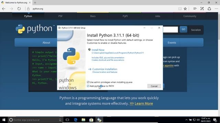
Task: Minimize the Python Setup dialog
Action: coord(144,28)
